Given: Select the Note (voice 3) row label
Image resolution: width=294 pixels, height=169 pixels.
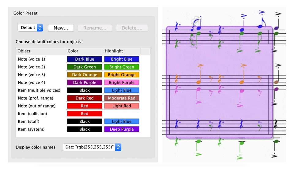Looking at the screenshot, I should pos(32,75).
